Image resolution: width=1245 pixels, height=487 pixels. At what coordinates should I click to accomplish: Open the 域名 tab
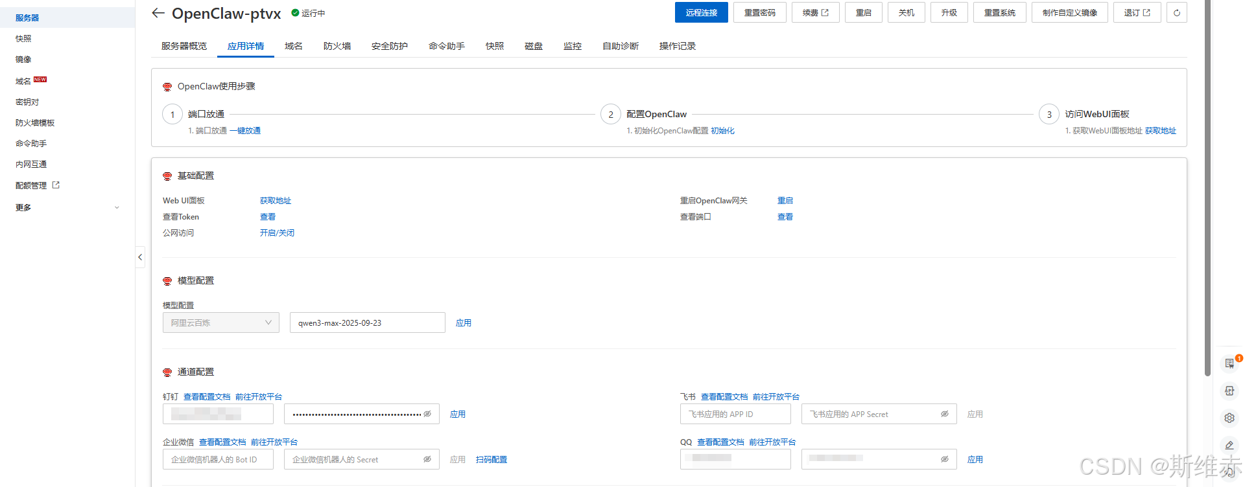294,46
